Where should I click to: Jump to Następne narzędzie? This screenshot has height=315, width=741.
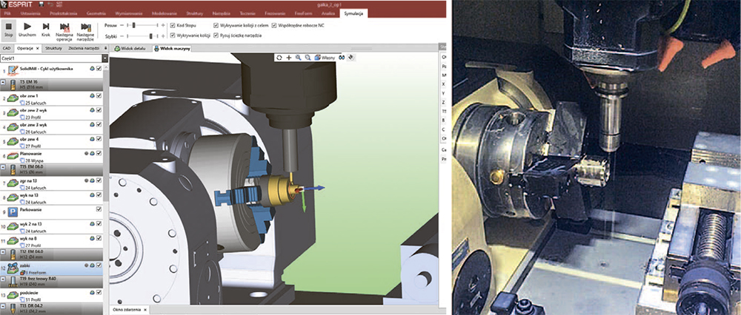pyautogui.click(x=85, y=31)
